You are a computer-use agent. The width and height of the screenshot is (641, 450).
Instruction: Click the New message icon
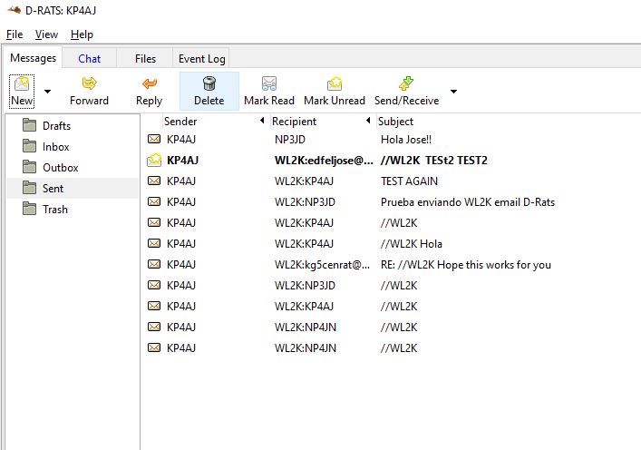click(22, 83)
